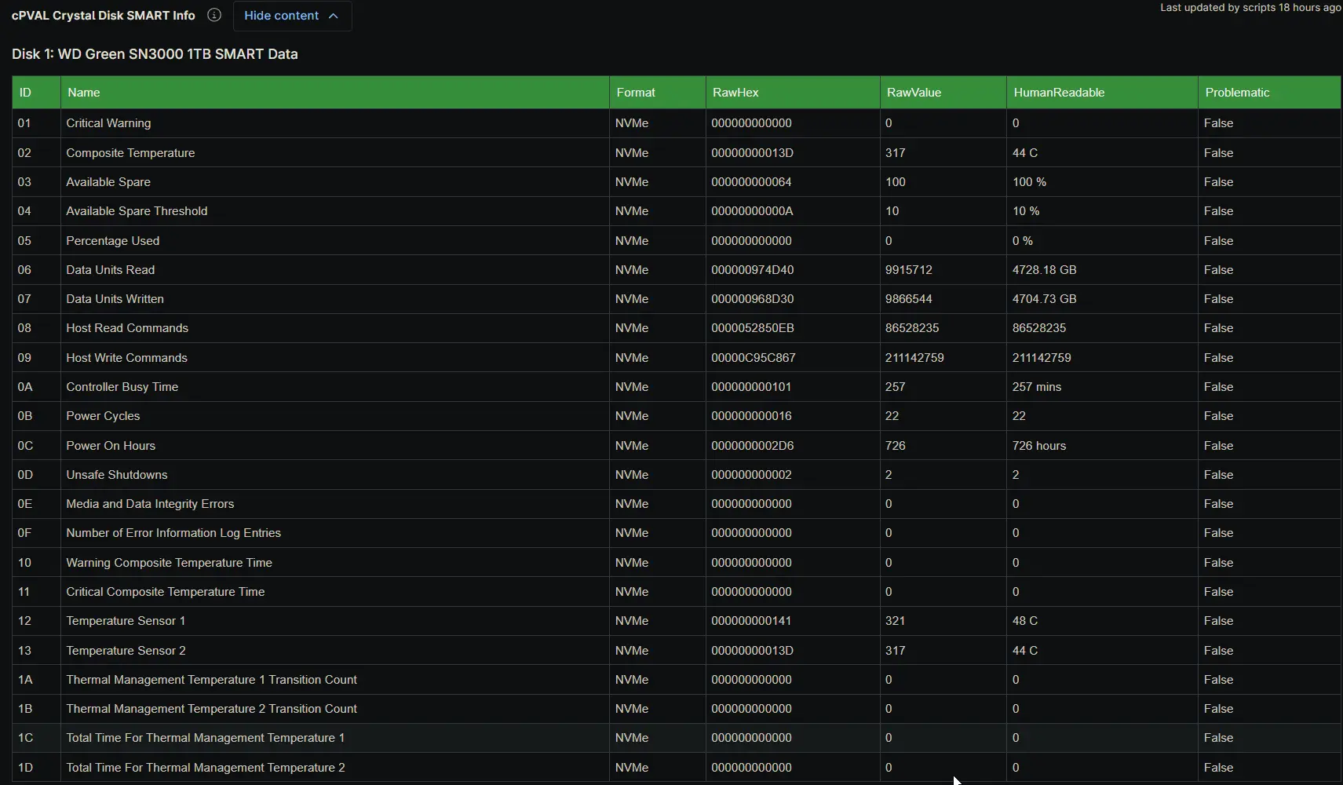
Task: Select the Host Write Commands row name
Action: (x=126, y=358)
